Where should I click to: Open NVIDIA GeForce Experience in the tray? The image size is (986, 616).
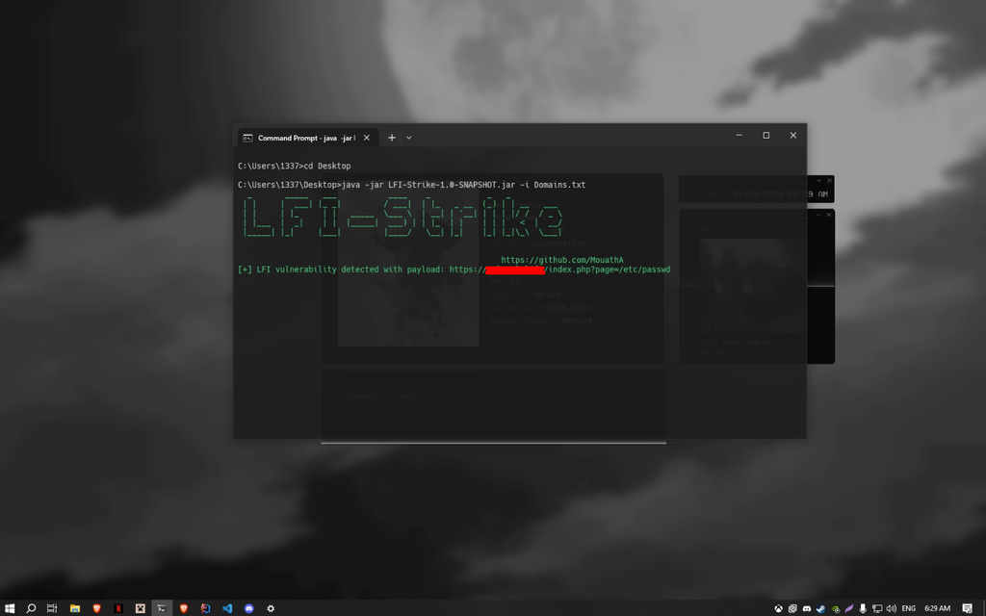coord(836,608)
